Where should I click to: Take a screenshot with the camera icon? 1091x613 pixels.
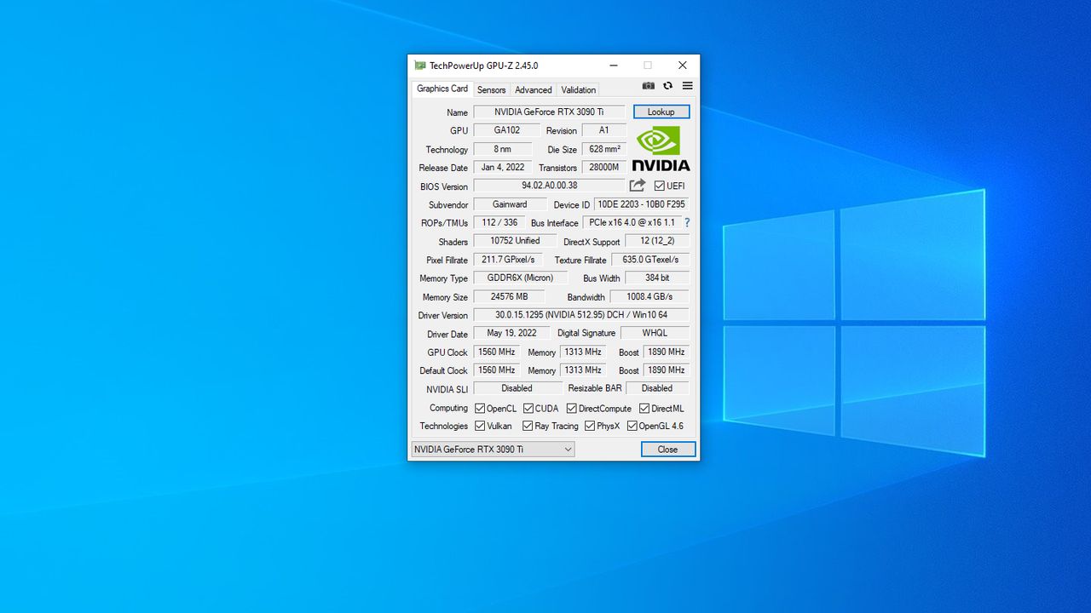[x=649, y=86]
